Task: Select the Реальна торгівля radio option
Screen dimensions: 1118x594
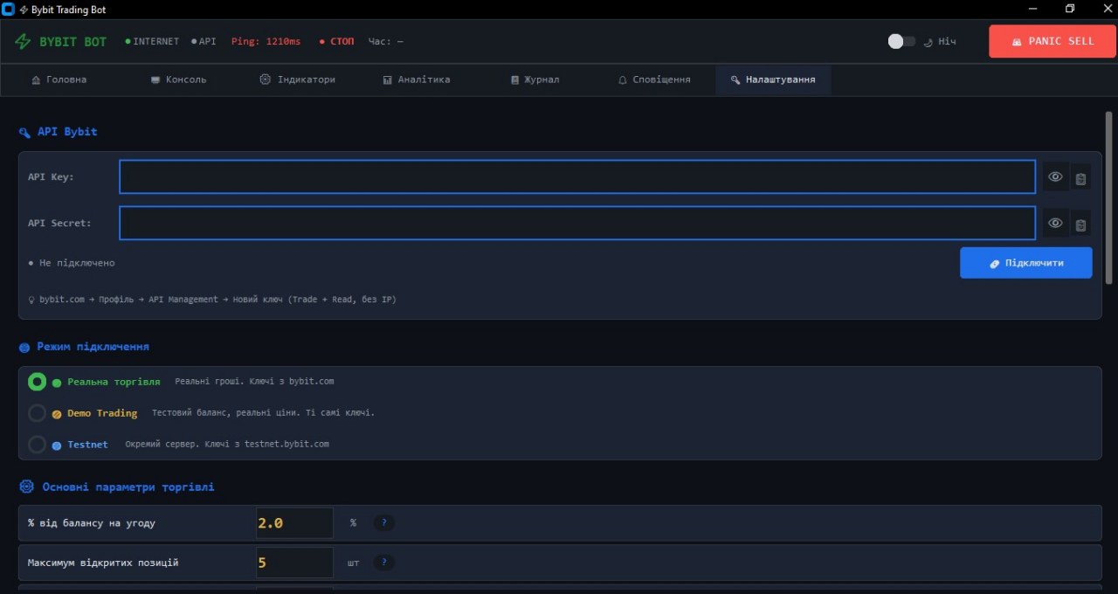Action: click(37, 382)
